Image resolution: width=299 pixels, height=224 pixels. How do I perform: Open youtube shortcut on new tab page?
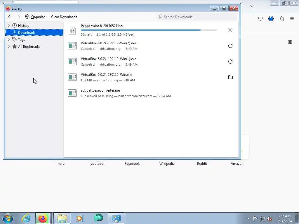tap(97, 164)
